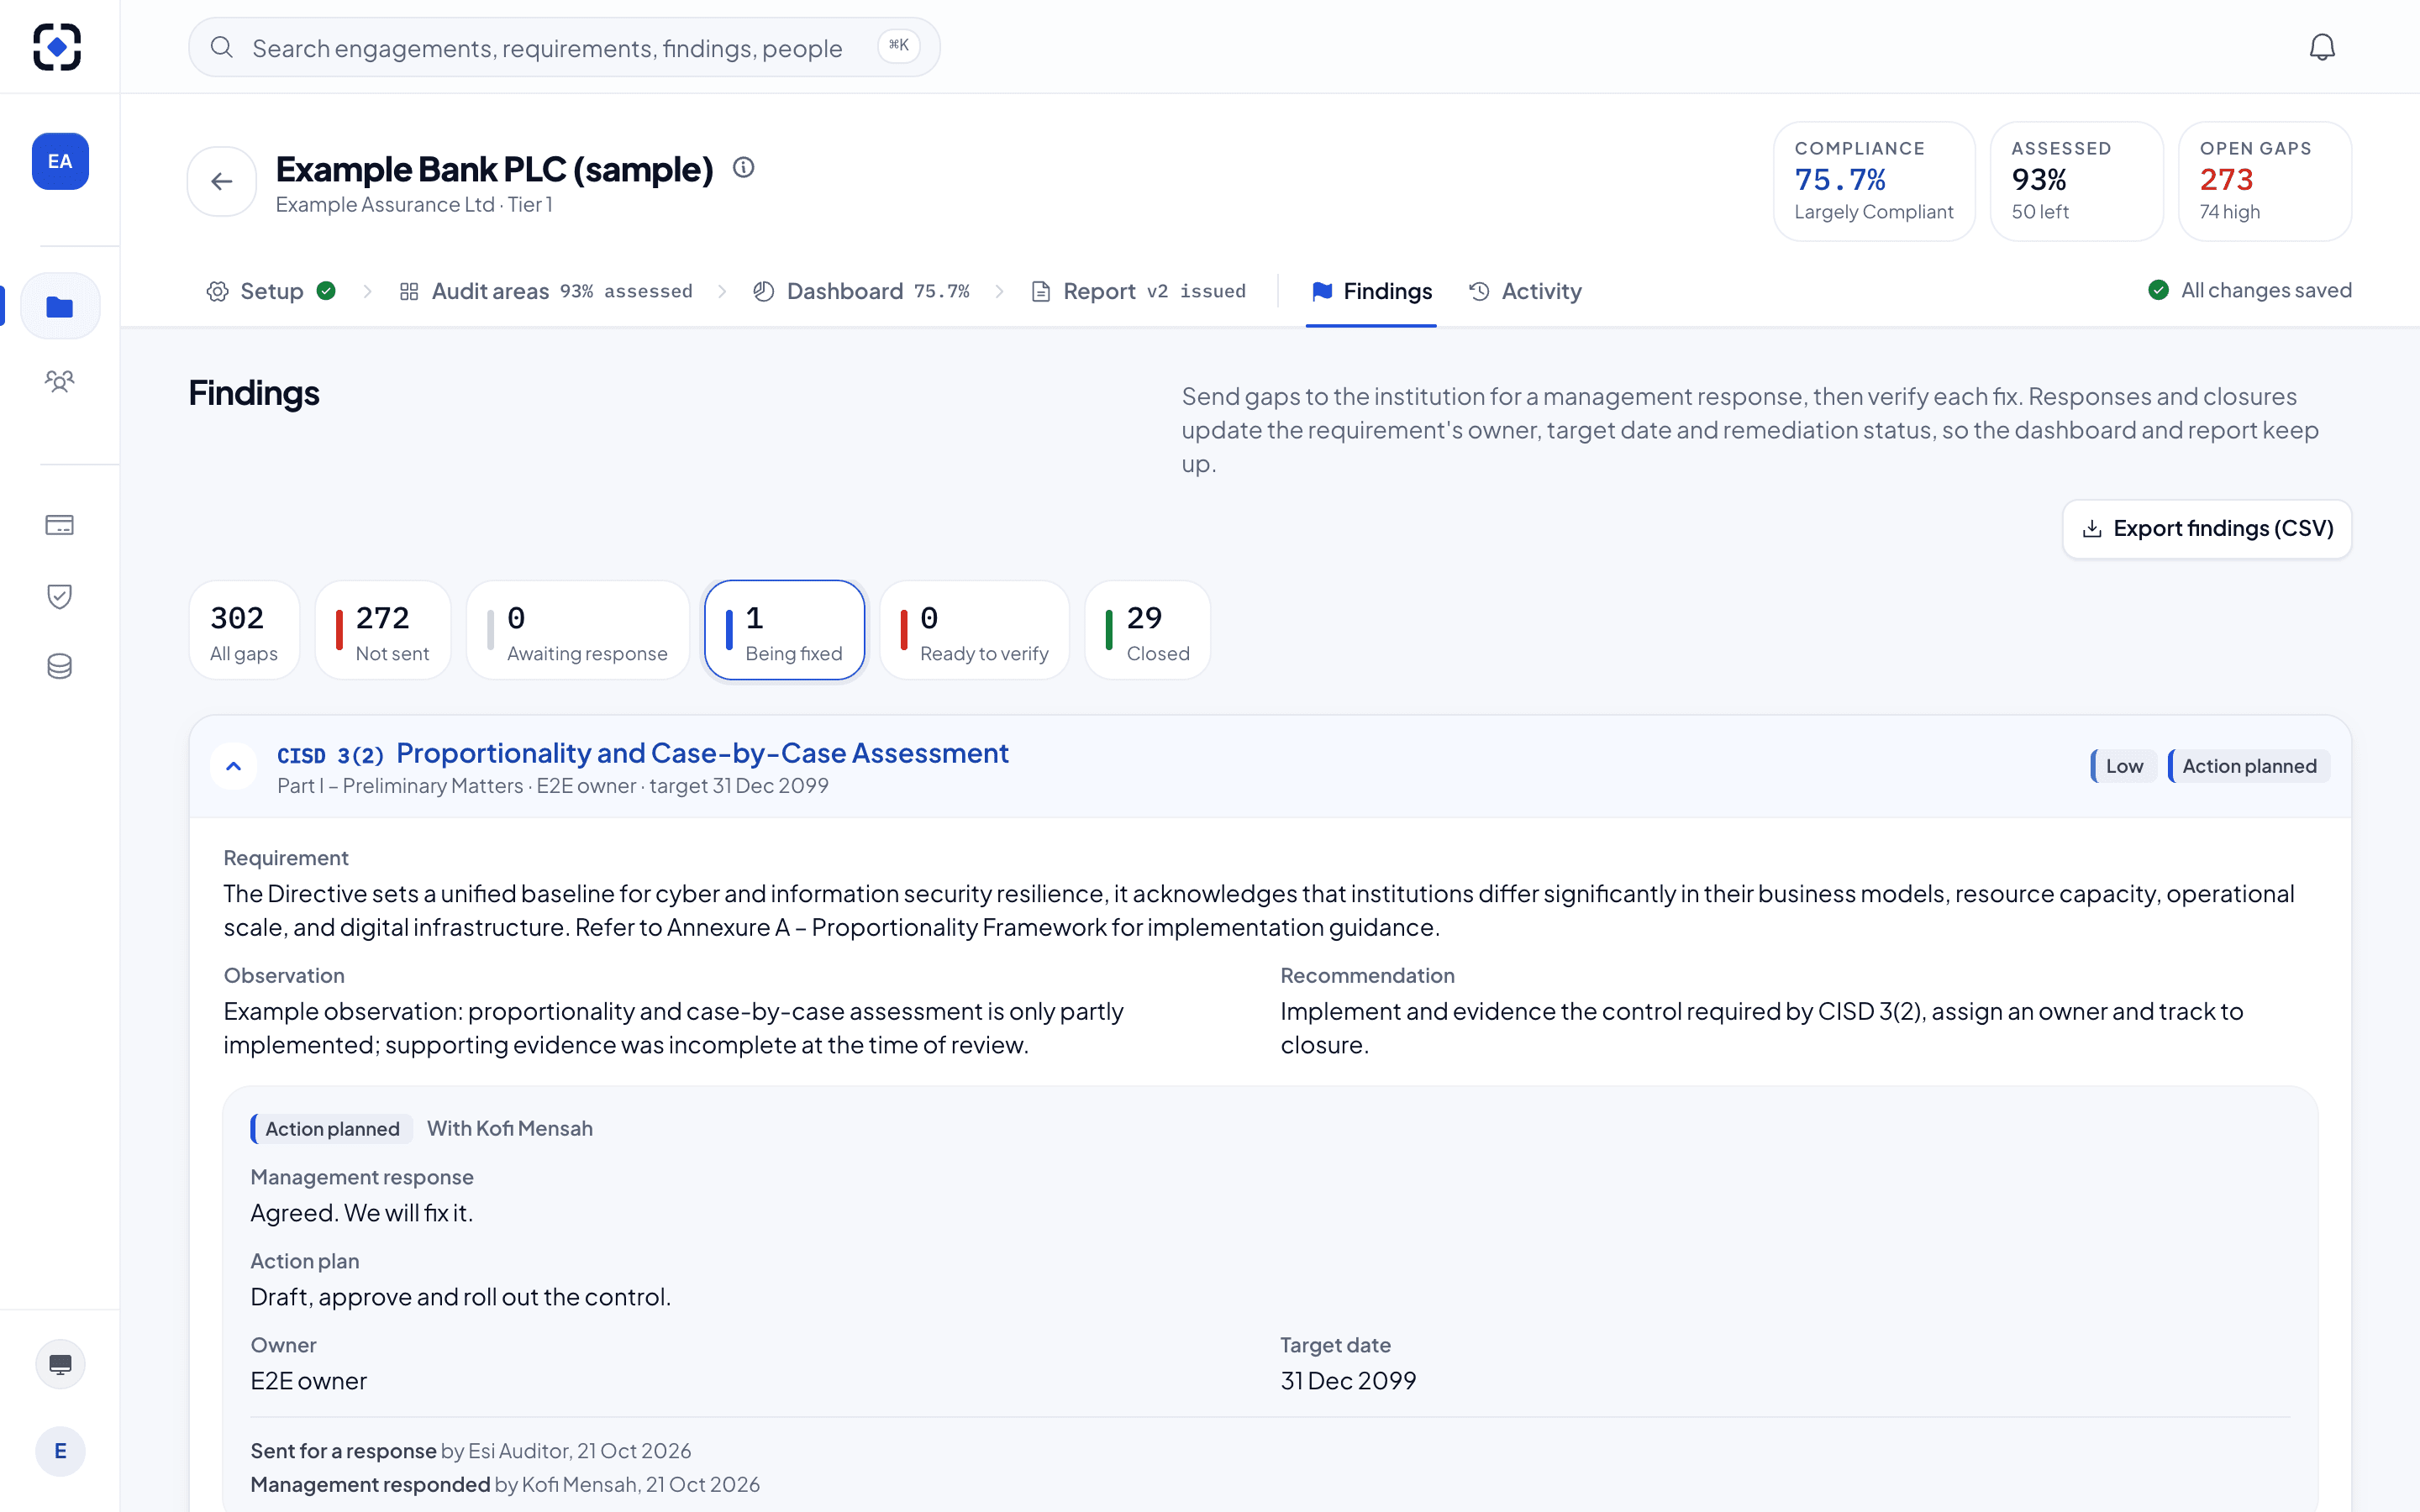Focus the search engagements field

[x=564, y=47]
